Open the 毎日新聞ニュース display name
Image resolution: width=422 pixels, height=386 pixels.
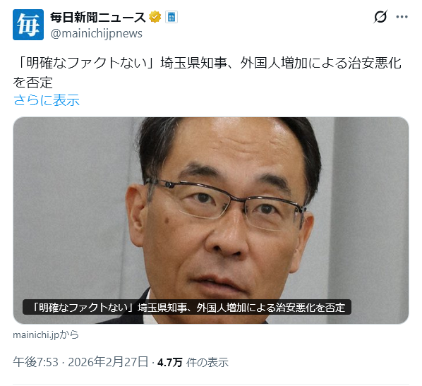coord(98,17)
